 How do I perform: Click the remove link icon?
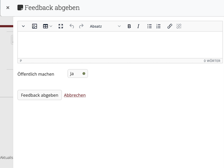coord(179,26)
